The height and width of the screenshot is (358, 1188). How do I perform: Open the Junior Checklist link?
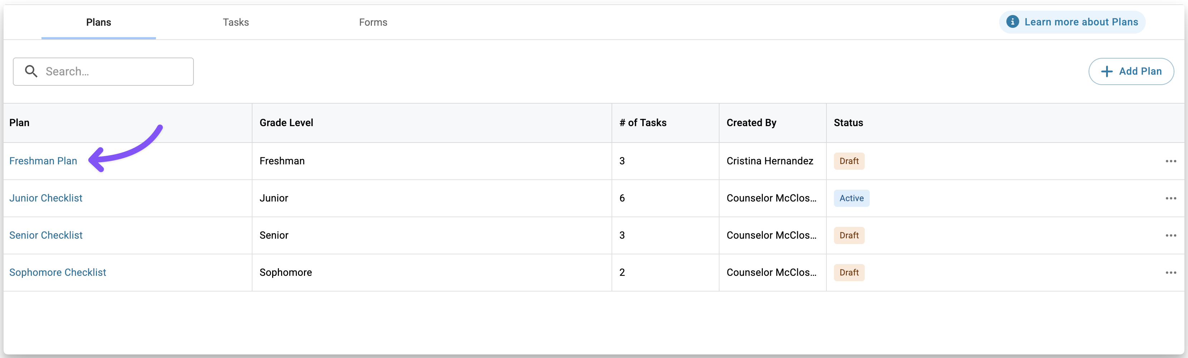click(x=46, y=198)
